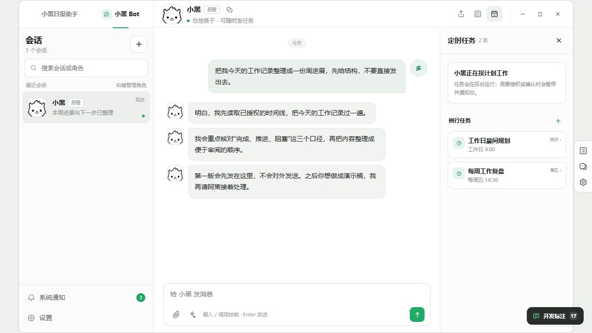Viewport: 592px width, 333px height.
Task: Click the user avatar 多 on sent message
Action: pyautogui.click(x=419, y=68)
